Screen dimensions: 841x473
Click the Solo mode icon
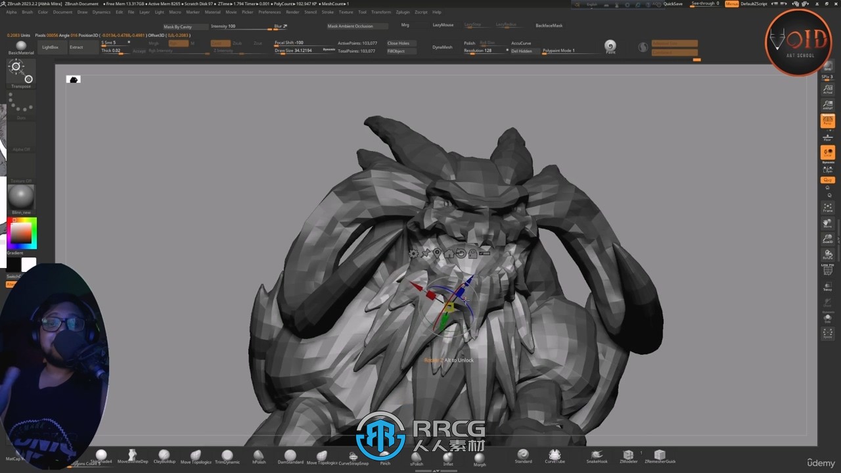tap(828, 318)
